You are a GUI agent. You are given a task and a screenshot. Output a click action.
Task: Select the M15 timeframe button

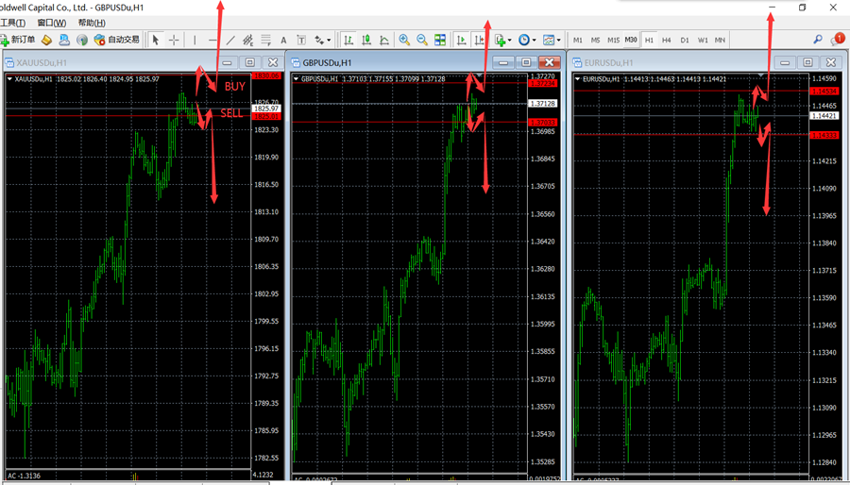pos(613,41)
